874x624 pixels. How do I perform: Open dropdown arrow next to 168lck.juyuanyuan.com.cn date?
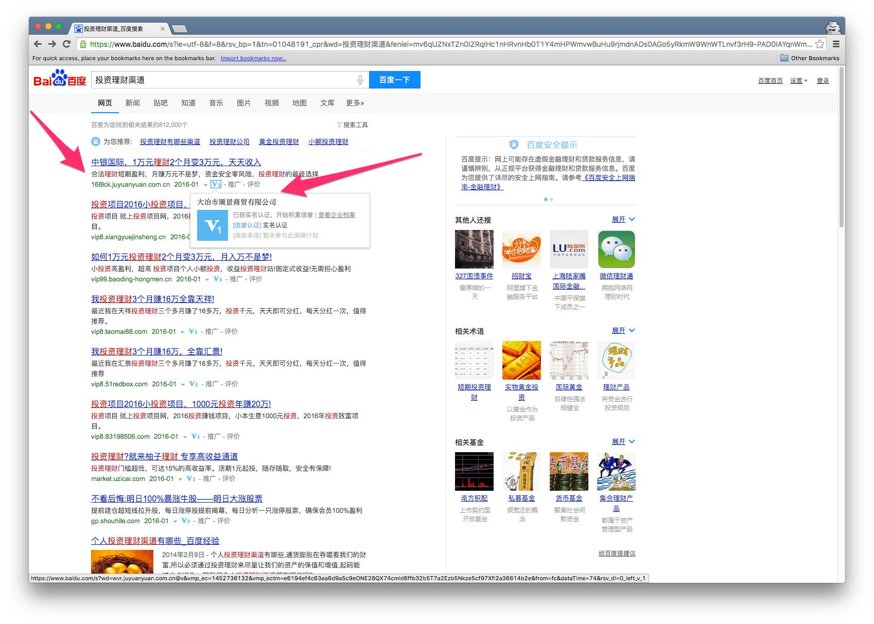pyautogui.click(x=205, y=185)
